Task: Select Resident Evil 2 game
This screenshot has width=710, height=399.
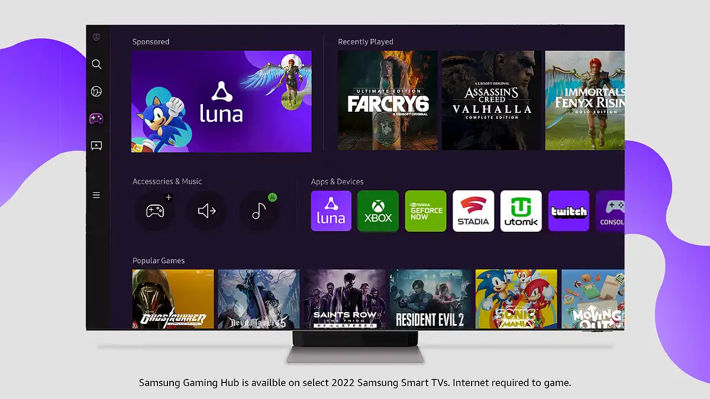Action: 430,299
